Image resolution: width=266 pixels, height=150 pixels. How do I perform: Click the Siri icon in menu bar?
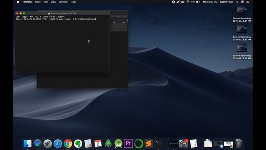click(x=242, y=2)
